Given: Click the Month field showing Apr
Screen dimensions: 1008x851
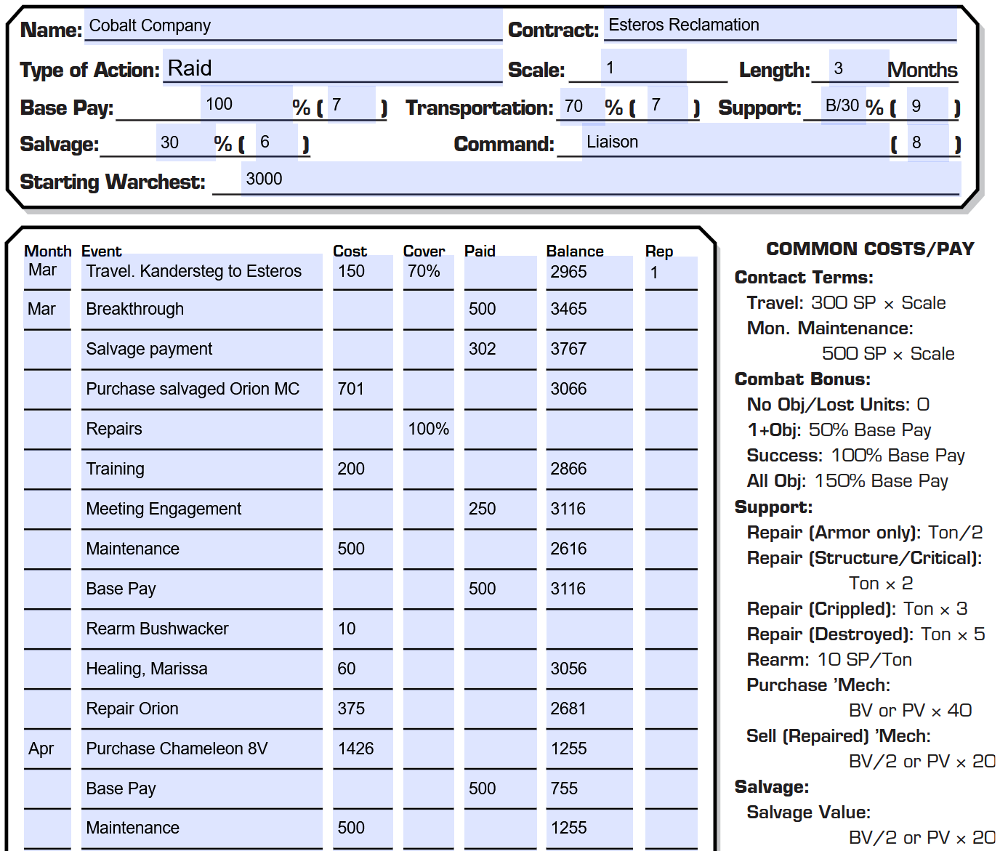Looking at the screenshot, I should tap(47, 749).
